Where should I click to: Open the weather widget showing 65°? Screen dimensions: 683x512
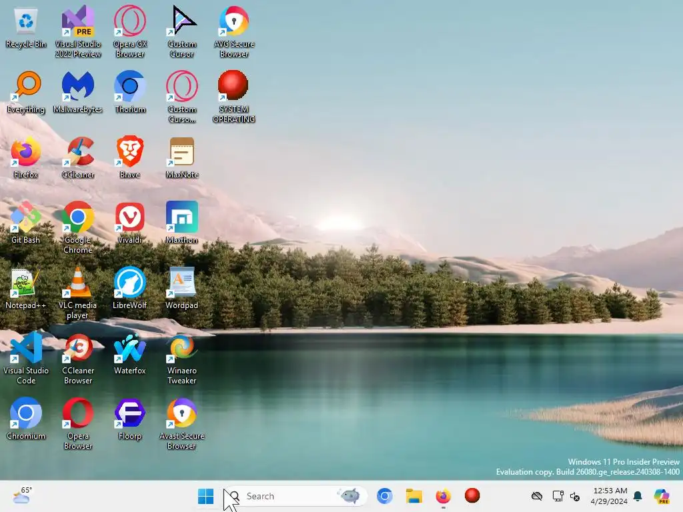pyautogui.click(x=22, y=495)
